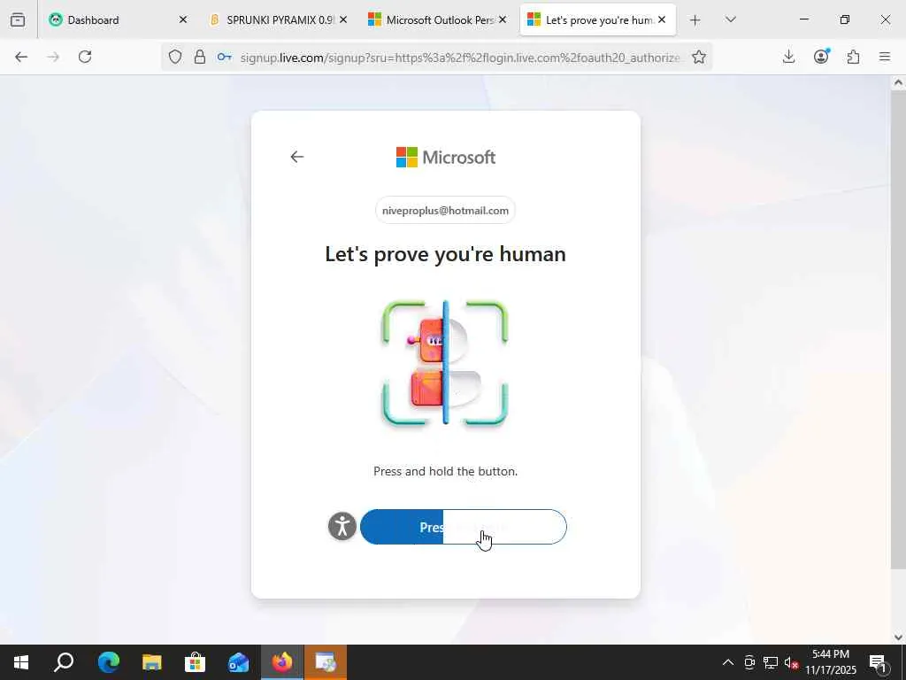Open Microsoft Store from the taskbar
The height and width of the screenshot is (680, 906).
pos(196,662)
